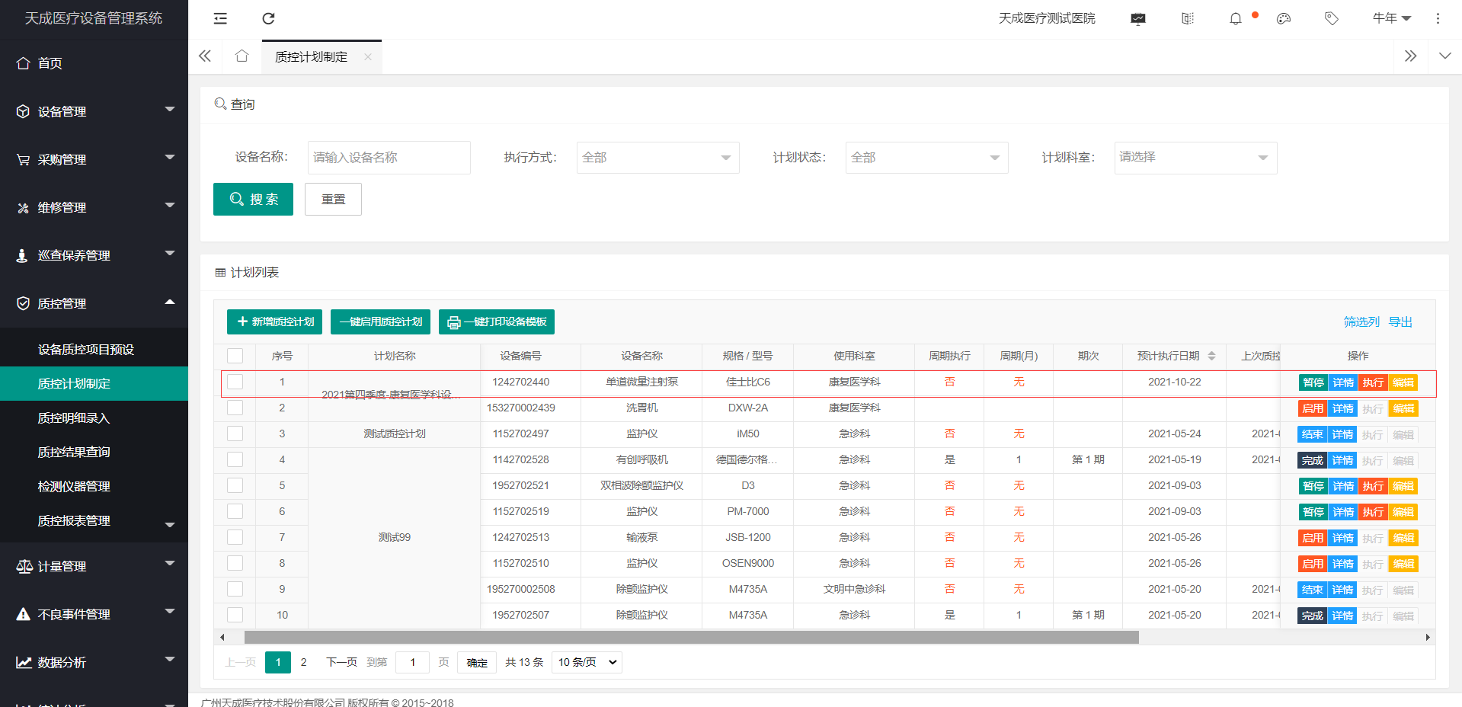Click the 不良事件管理 warning icon
The image size is (1462, 707).
click(24, 614)
